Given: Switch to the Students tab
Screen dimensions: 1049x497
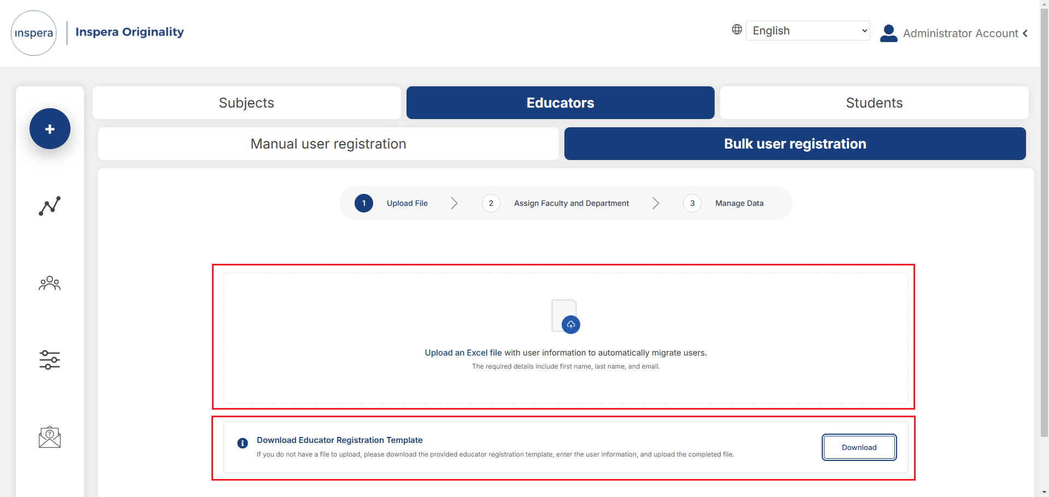Looking at the screenshot, I should (874, 103).
